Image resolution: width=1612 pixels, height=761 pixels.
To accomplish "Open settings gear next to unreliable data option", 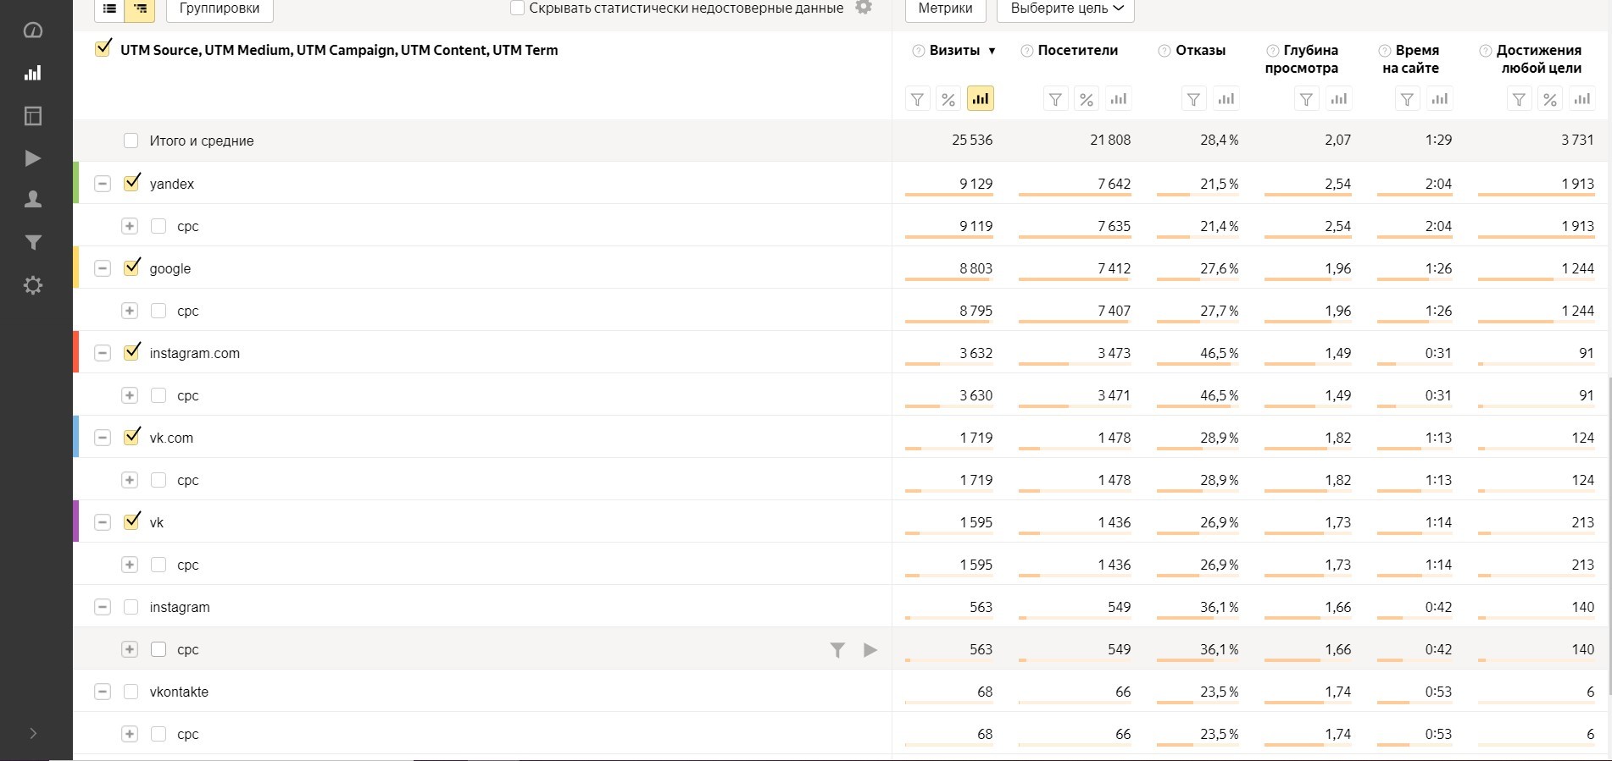I will coord(864,8).
